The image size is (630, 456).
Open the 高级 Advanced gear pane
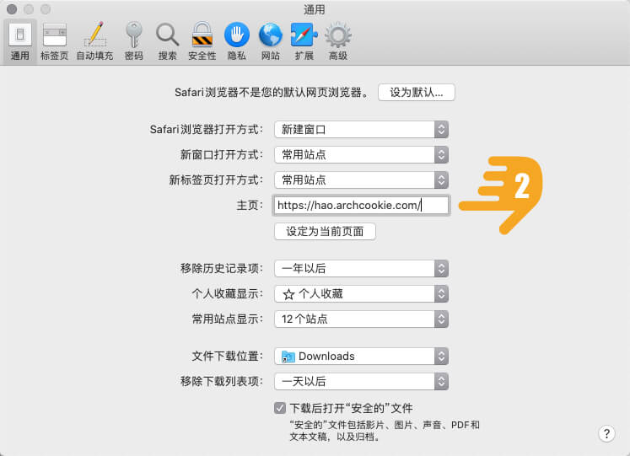point(338,41)
